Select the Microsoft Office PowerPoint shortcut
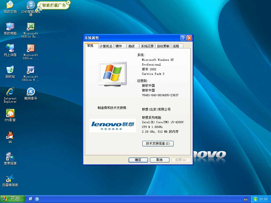This screenshot has width=271, height=203. (31, 52)
